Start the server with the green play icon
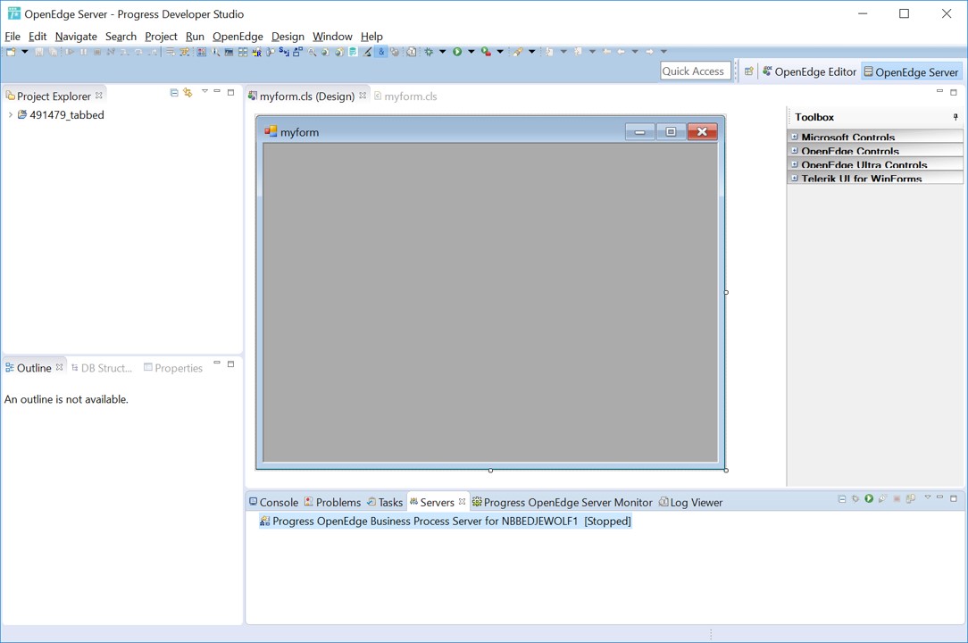 tap(869, 499)
